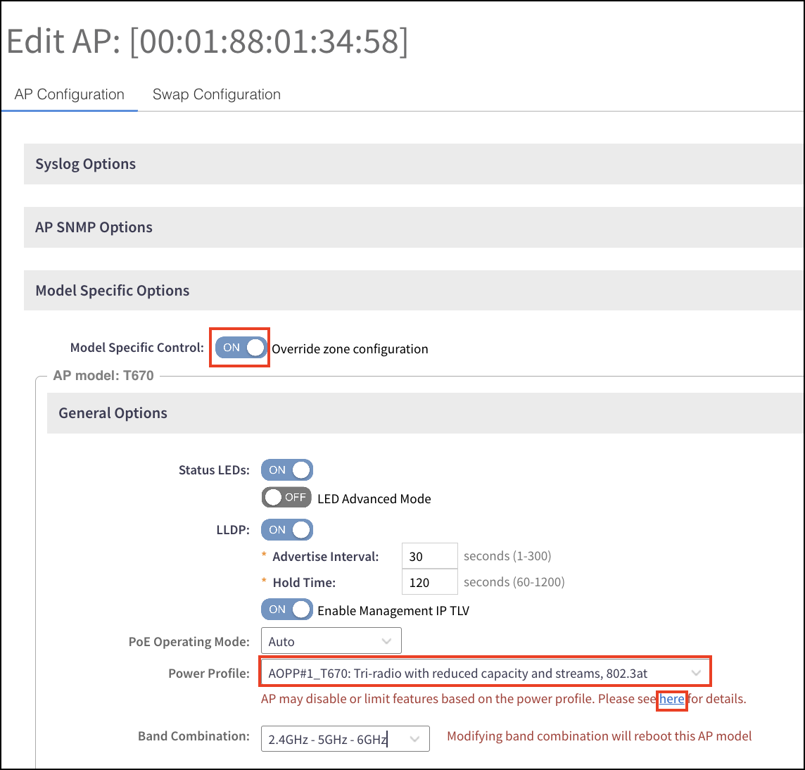Collapse the Model Specific Options section
This screenshot has height=770, width=805.
(413, 290)
